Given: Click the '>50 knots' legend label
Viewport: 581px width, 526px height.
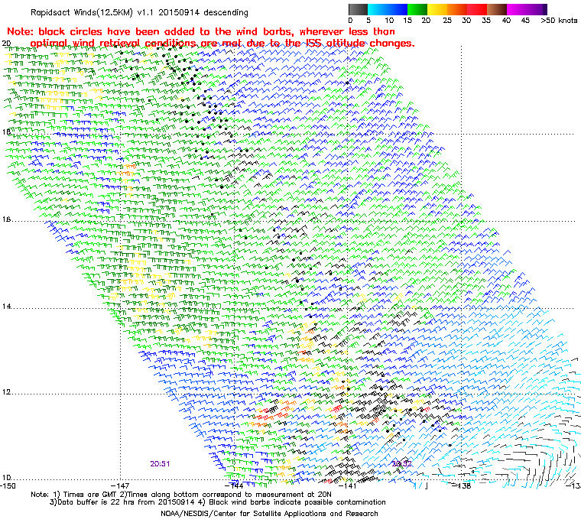Looking at the screenshot, I should (559, 21).
